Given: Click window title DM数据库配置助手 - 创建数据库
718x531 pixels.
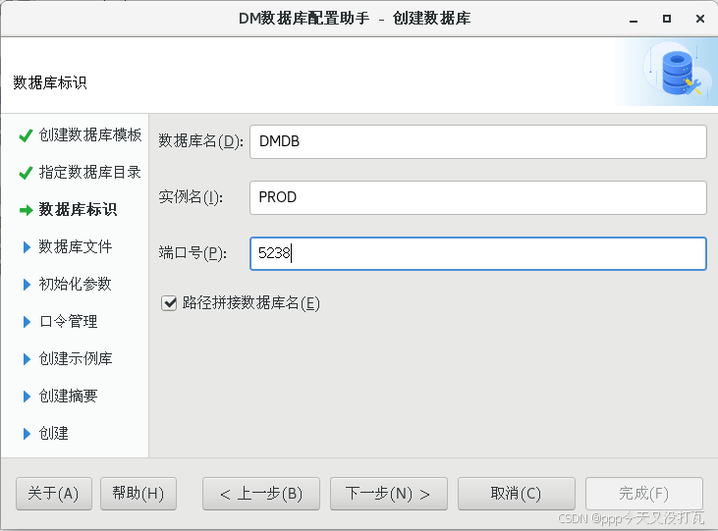Looking at the screenshot, I should [x=355, y=19].
